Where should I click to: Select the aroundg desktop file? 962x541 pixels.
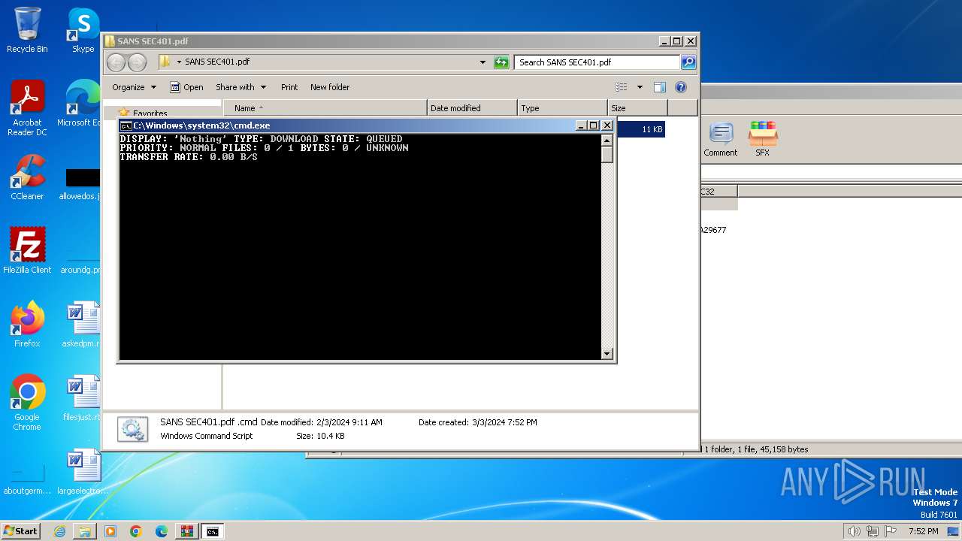(x=80, y=259)
